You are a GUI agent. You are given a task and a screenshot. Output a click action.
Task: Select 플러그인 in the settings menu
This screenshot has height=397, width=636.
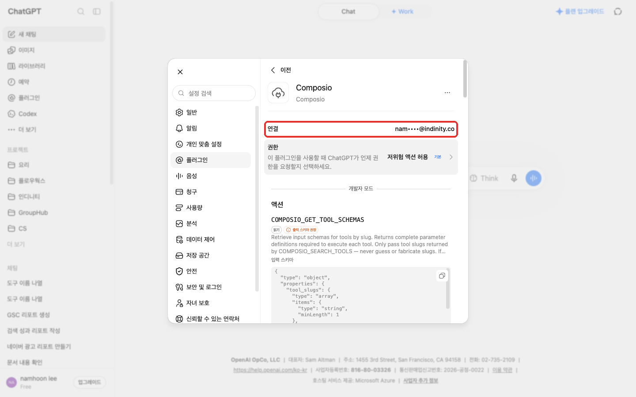click(x=211, y=160)
